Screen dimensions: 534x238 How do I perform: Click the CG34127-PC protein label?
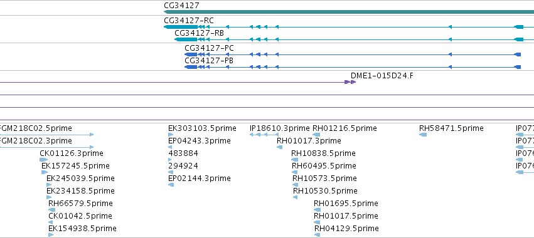[209, 48]
